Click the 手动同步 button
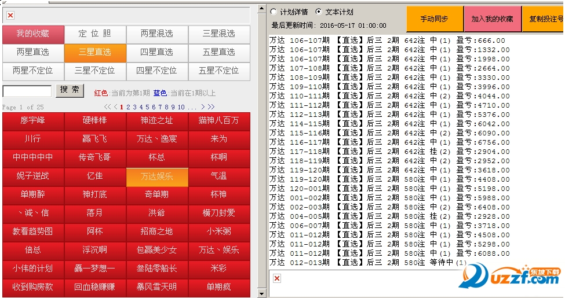Image resolution: width=565 pixels, height=298 pixels. pos(435,19)
